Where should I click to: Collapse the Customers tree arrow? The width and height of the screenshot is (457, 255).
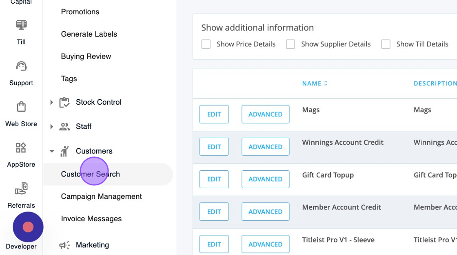point(51,151)
